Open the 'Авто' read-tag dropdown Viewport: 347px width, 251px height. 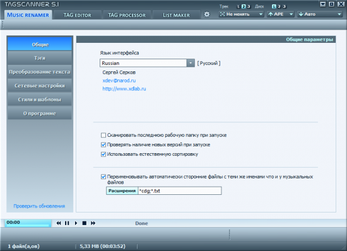(320, 14)
